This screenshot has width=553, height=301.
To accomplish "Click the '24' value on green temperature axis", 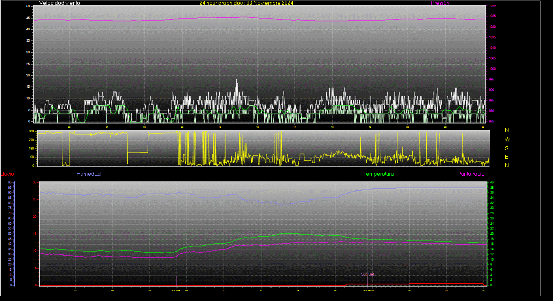I will tap(492, 223).
